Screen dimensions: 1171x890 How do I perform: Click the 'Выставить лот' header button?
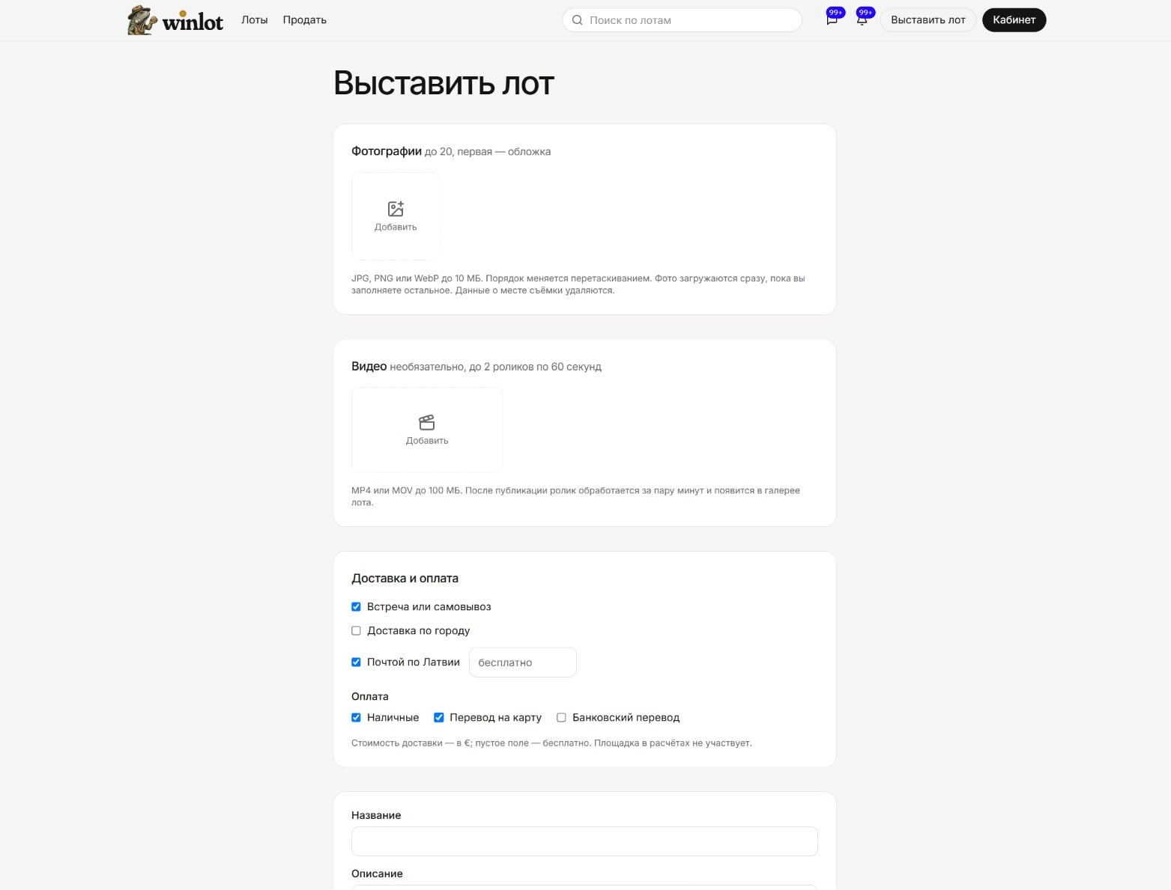pos(928,20)
